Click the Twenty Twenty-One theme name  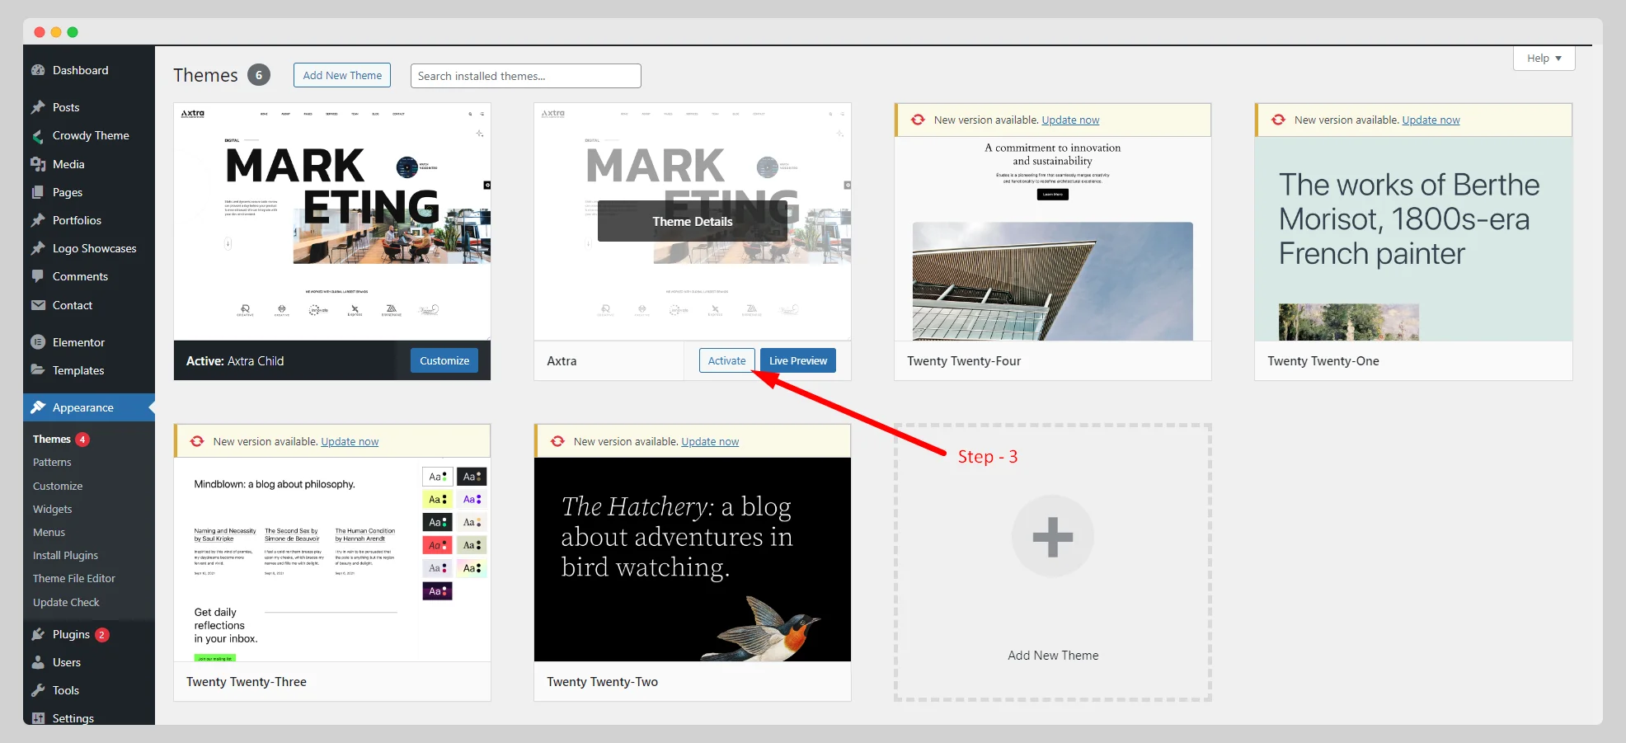coord(1323,360)
